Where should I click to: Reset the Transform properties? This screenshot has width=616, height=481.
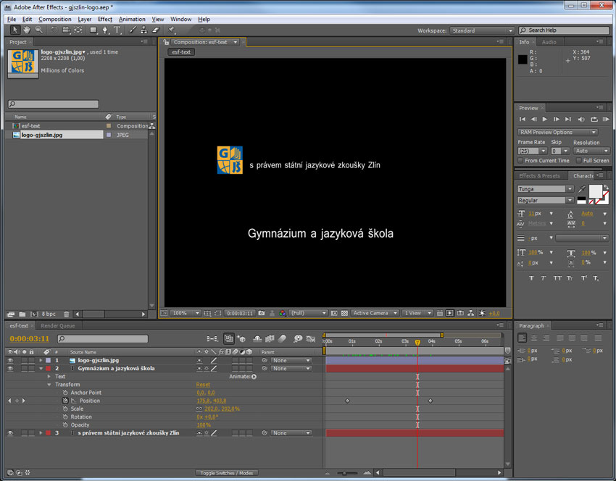203,385
